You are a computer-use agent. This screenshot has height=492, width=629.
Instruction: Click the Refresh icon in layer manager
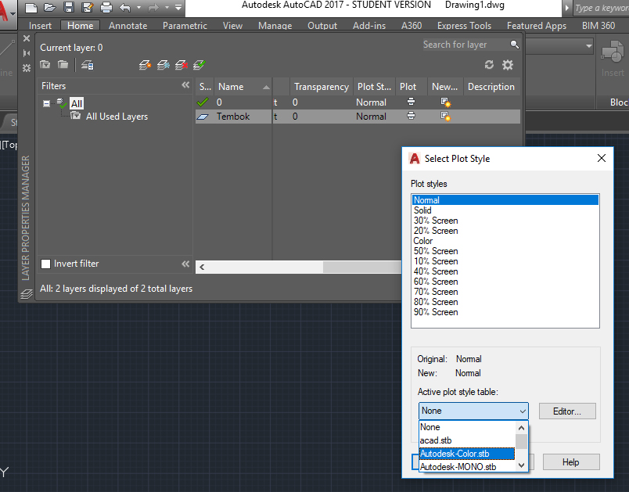pos(489,65)
